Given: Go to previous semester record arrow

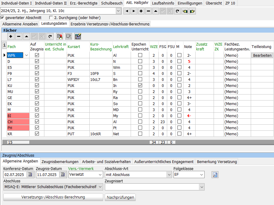Looking at the screenshot, I should tap(127, 11).
